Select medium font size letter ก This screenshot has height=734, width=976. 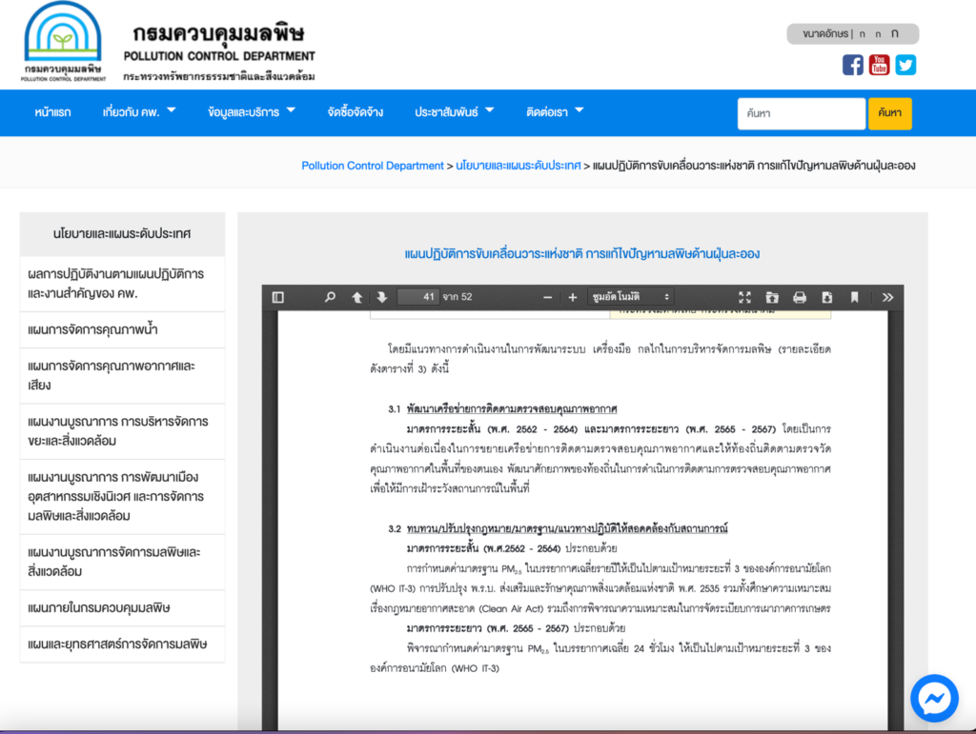[x=878, y=34]
